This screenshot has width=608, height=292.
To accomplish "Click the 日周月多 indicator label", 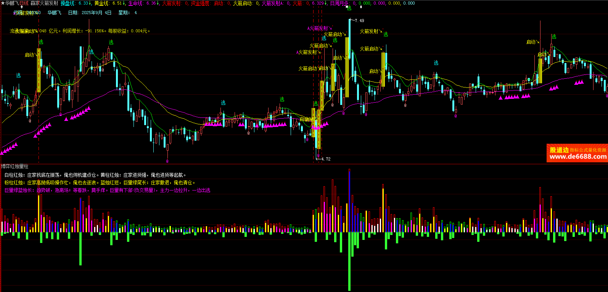I will click(339, 3).
